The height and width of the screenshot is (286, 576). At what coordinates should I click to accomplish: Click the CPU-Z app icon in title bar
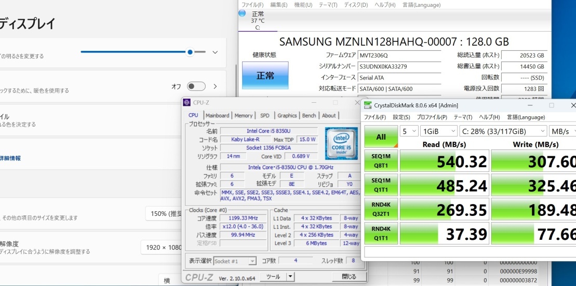point(186,102)
